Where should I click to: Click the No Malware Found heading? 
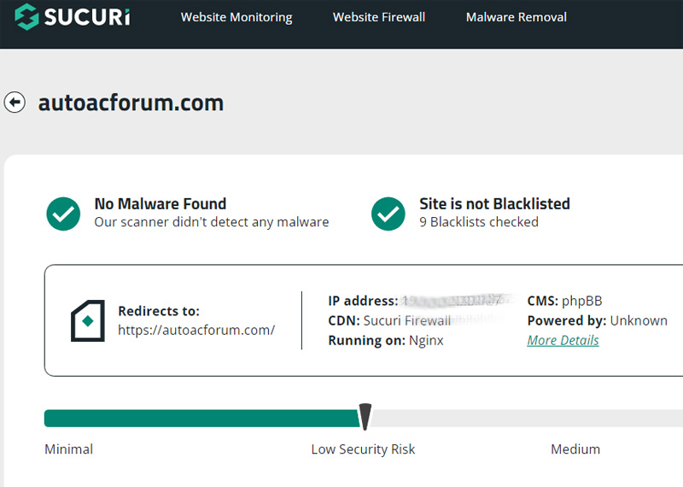tap(161, 203)
